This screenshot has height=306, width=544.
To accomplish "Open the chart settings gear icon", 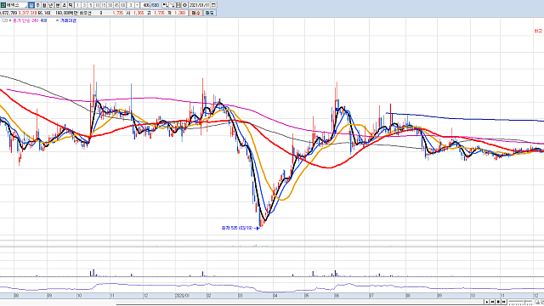I will click(x=184, y=5).
